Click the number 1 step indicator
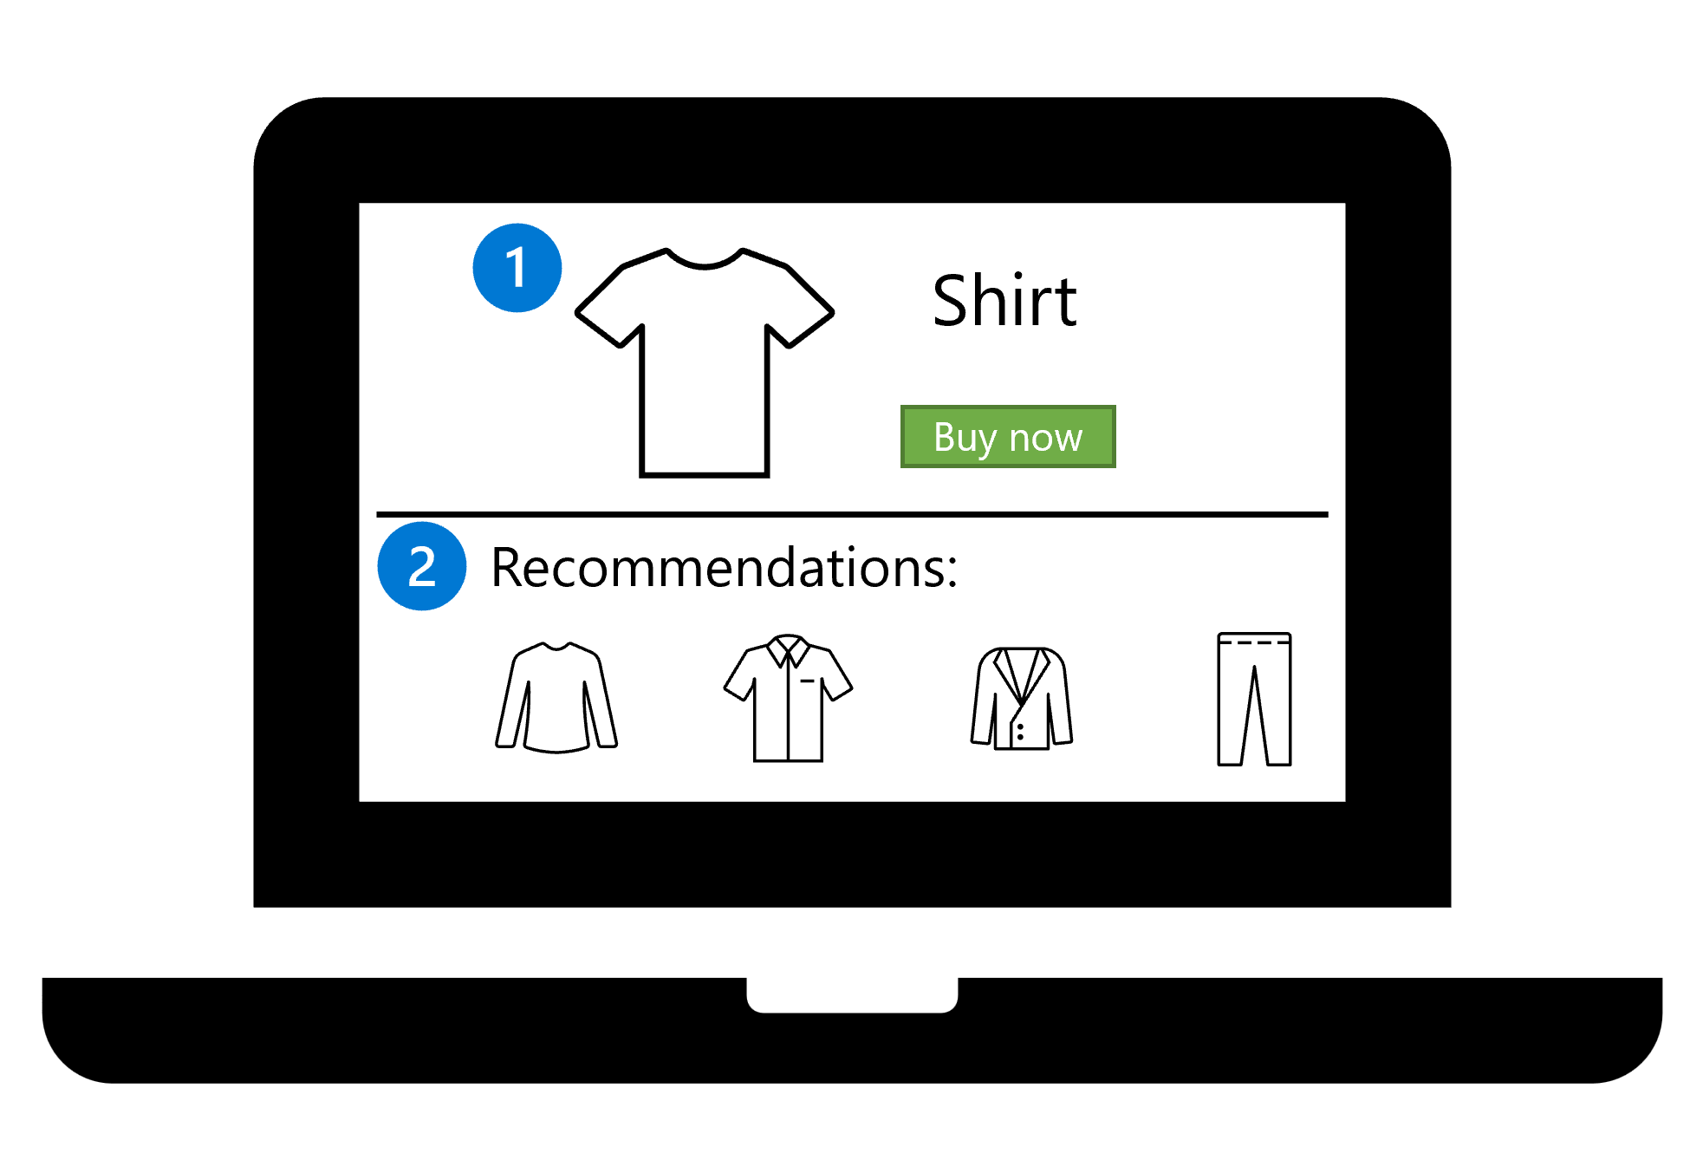Image resolution: width=1703 pixels, height=1173 pixels. 510,272
